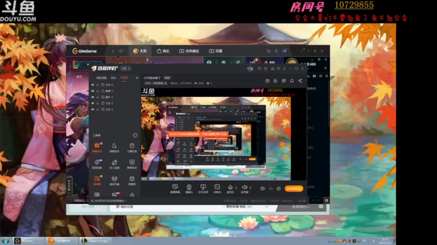Hide the 文本 5 layer

point(93,85)
